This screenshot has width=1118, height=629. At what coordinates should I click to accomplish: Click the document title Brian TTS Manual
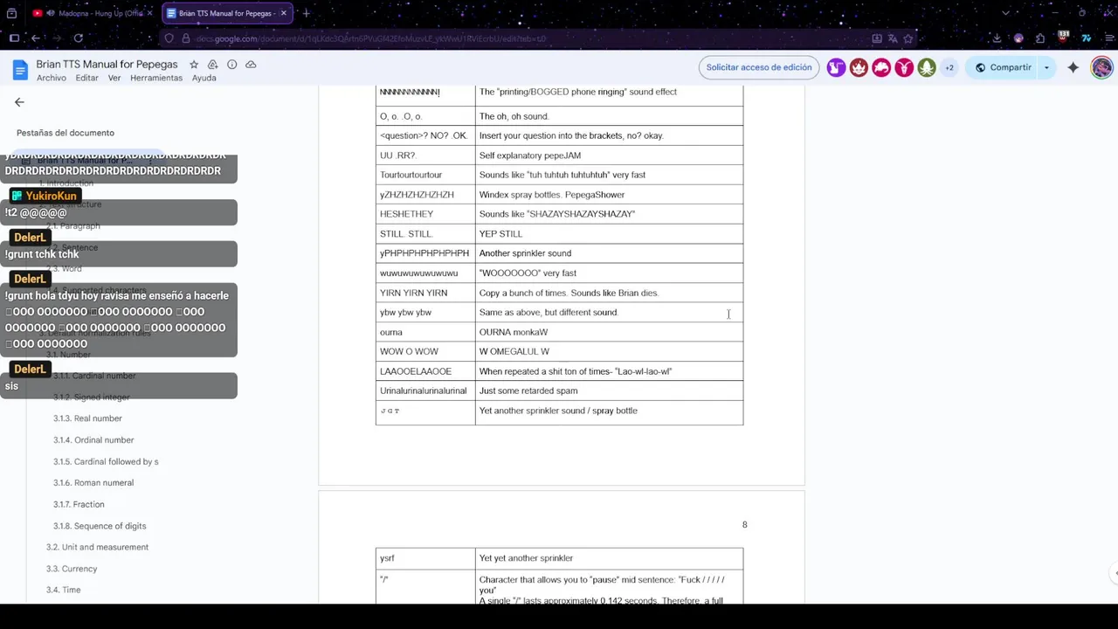pos(107,65)
